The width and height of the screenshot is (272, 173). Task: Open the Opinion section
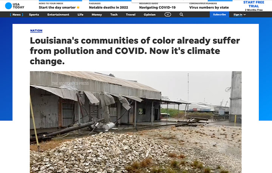[x=150, y=15]
